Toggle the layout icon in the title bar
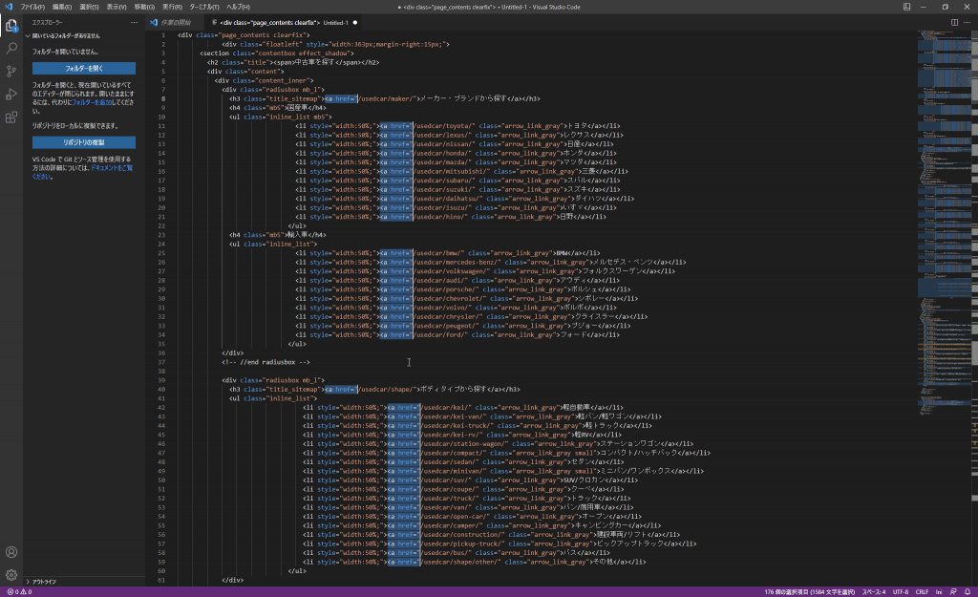978x597 pixels. (x=907, y=7)
